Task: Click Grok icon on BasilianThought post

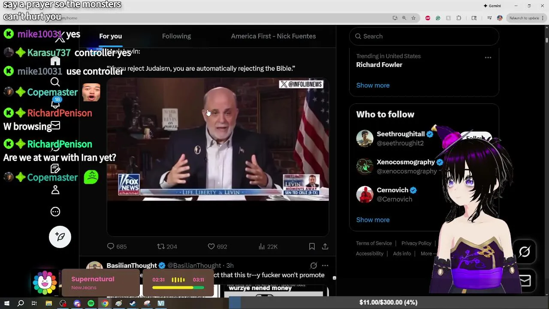Action: pos(314,266)
